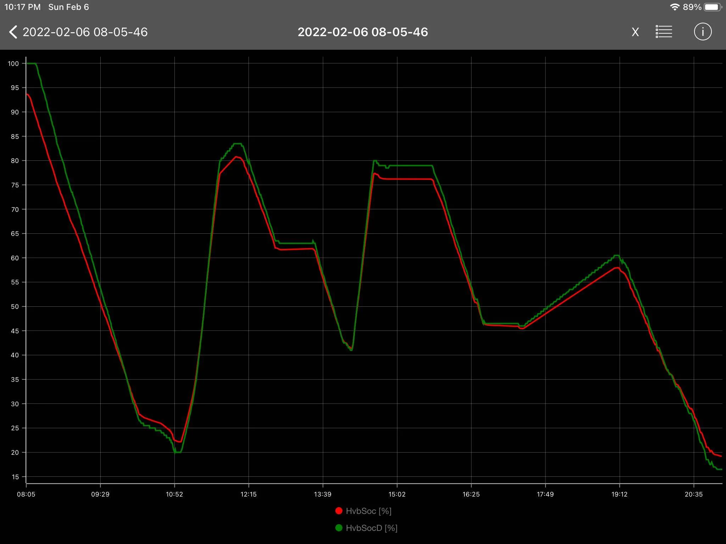
Task: Tap the 16:25 time axis label
Action: 471,494
